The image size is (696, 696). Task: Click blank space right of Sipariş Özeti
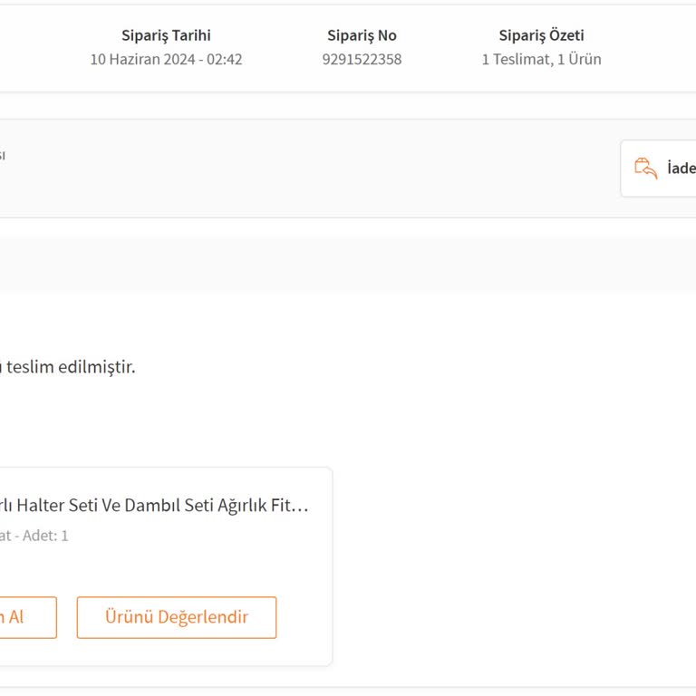tap(652, 47)
